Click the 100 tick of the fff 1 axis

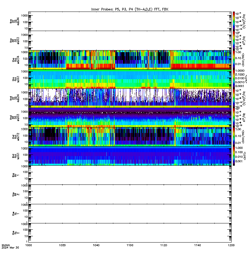click(25, 172)
